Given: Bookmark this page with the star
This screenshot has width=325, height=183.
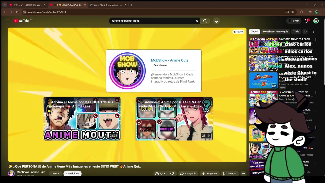Looking at the screenshot, I should point(293,12).
